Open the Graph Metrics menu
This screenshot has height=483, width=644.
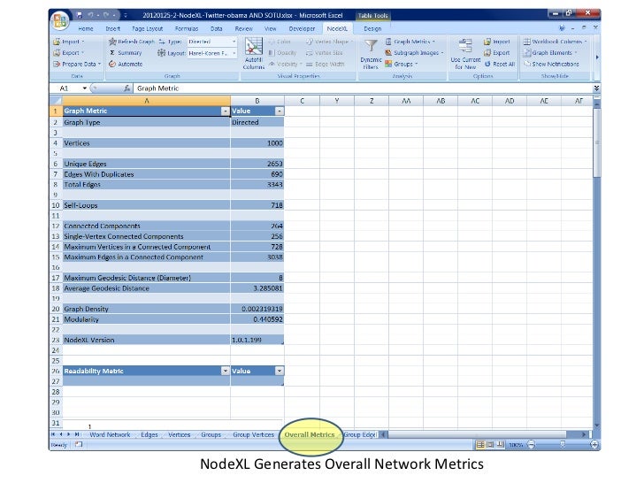(x=410, y=42)
